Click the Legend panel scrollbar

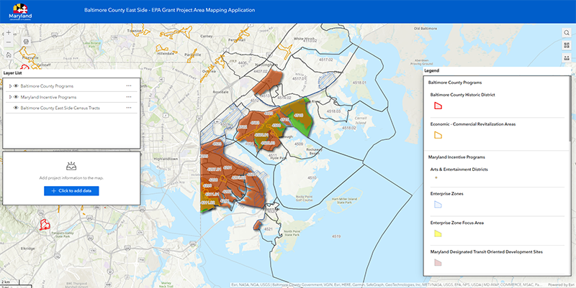point(571,108)
